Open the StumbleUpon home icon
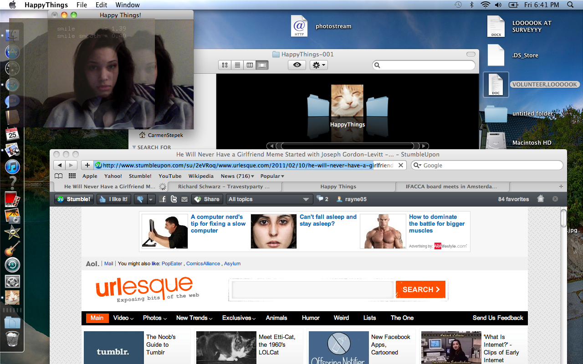 pyautogui.click(x=541, y=199)
